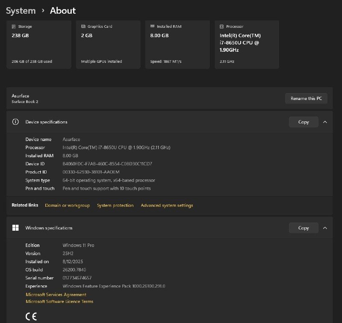Click the Processor card CPU name
342x323 pixels.
240,43
